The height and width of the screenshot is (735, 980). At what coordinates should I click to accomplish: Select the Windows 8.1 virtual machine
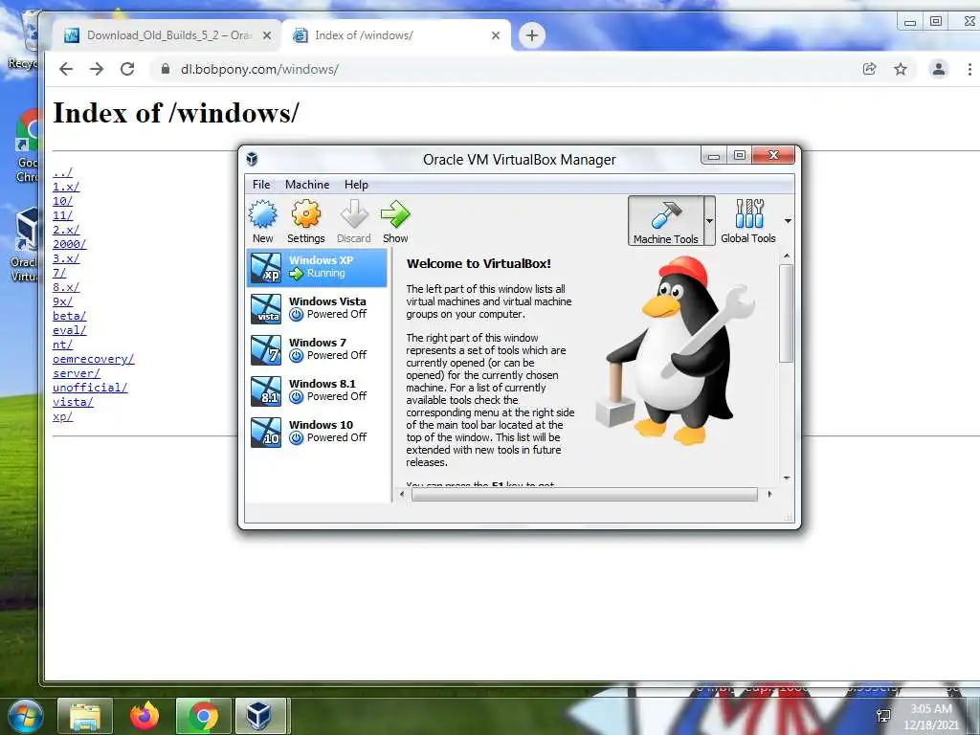pyautogui.click(x=318, y=390)
